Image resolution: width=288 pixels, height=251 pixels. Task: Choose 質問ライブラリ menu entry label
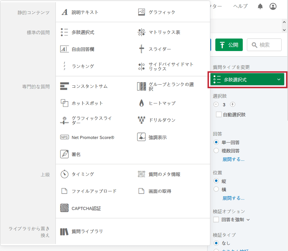point(87,231)
